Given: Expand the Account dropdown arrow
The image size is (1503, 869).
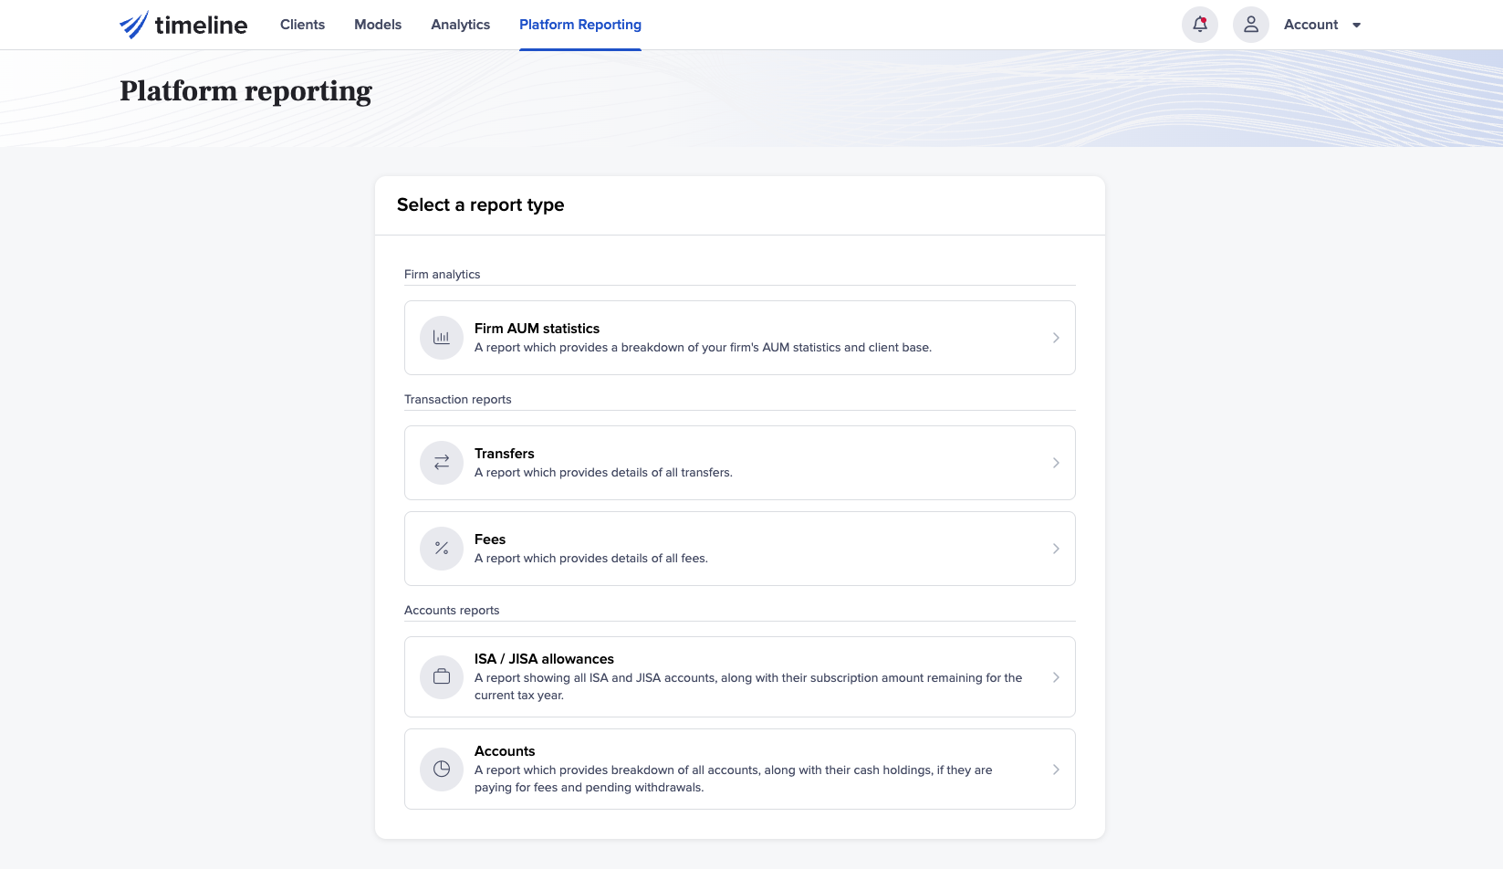Looking at the screenshot, I should (1356, 26).
